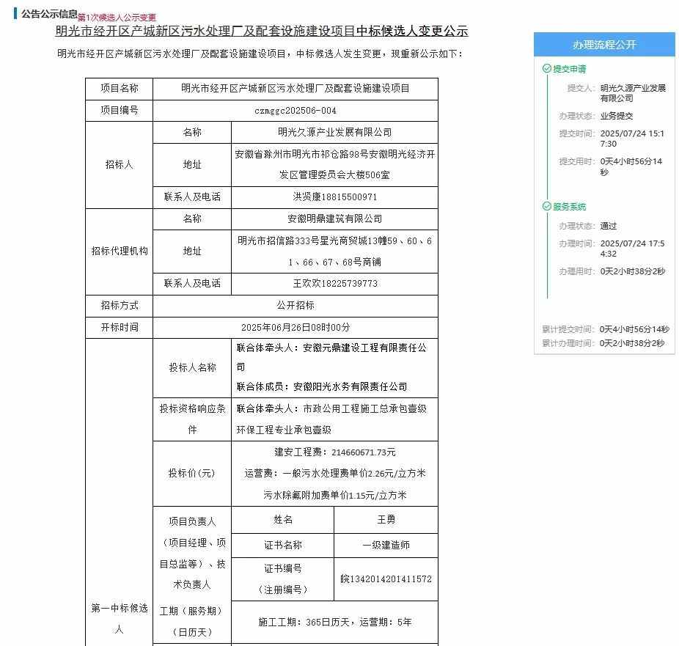Click the 公开招标 bidding method cell
Screen dimensions: 679x646
pos(295,306)
